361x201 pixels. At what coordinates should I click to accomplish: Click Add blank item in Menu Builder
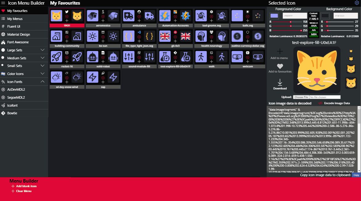[x=24, y=186]
